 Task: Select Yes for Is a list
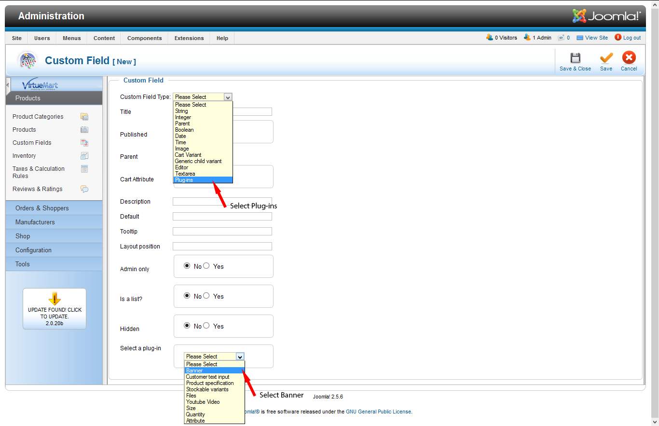tap(206, 296)
